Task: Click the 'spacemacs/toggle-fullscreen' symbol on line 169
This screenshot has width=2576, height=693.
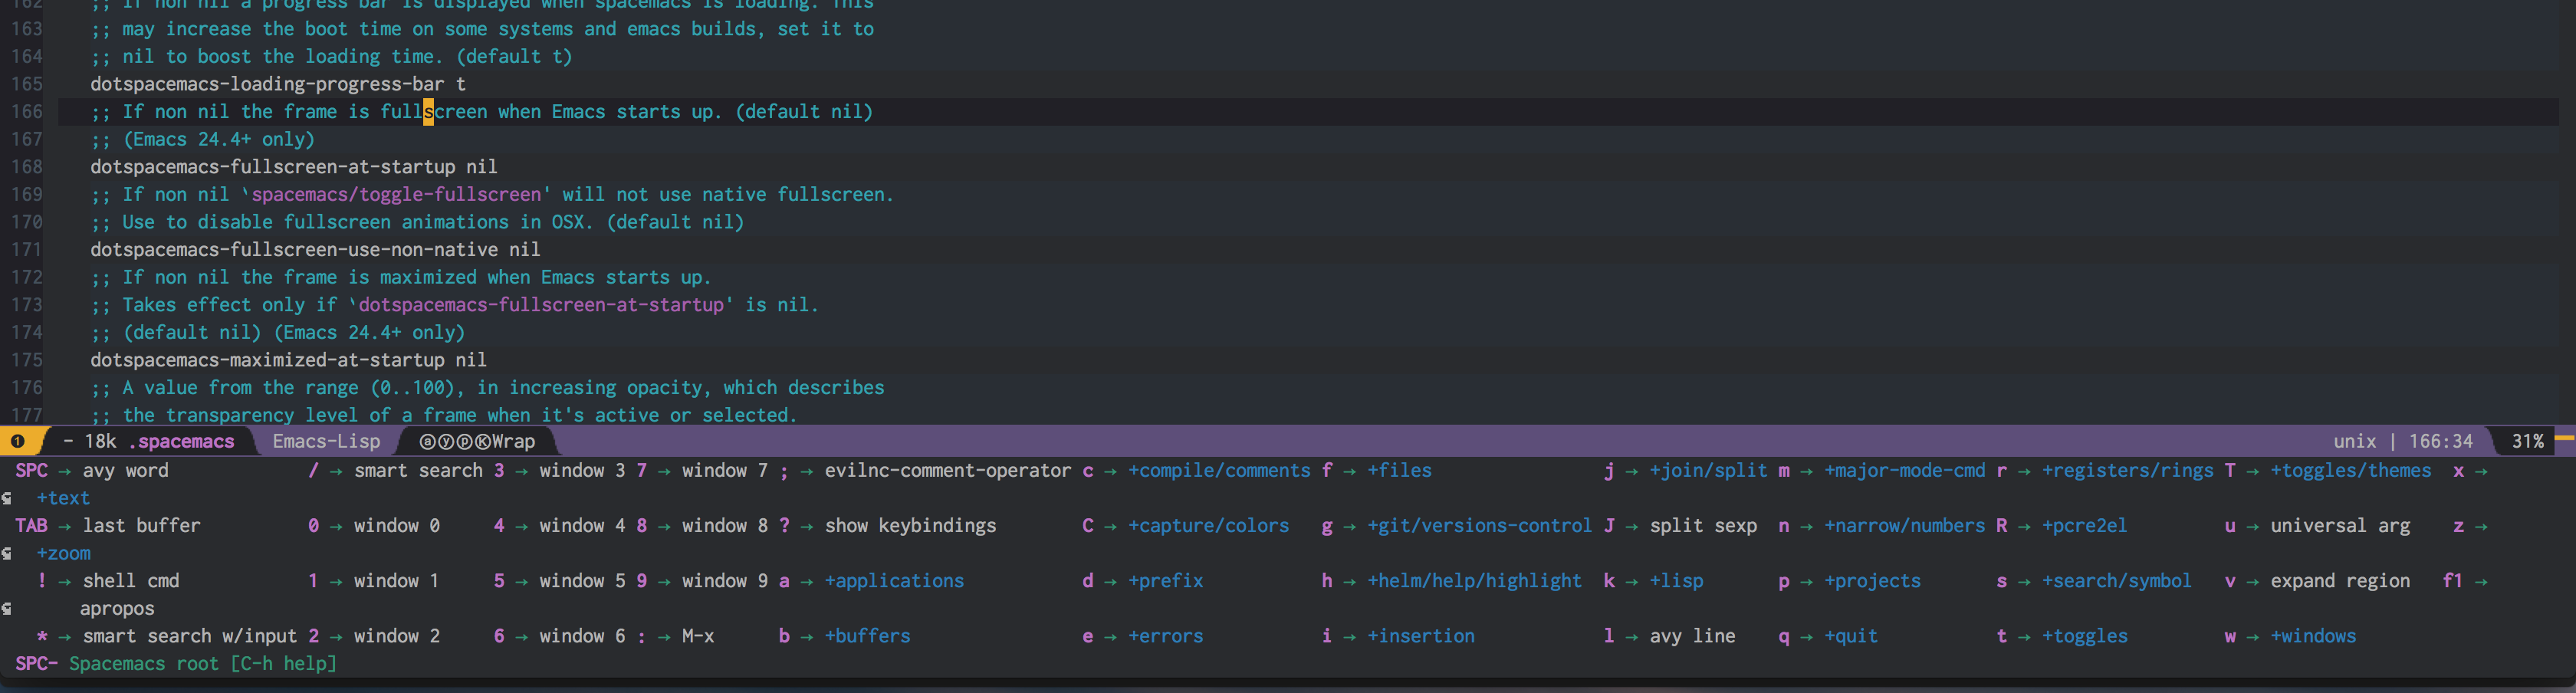Action: (x=396, y=194)
